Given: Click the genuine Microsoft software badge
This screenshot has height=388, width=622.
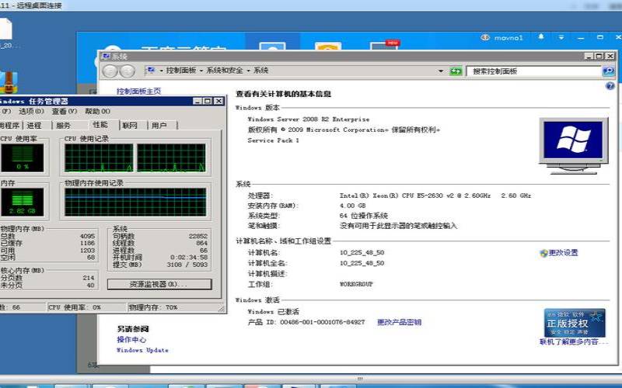Looking at the screenshot, I should (574, 322).
